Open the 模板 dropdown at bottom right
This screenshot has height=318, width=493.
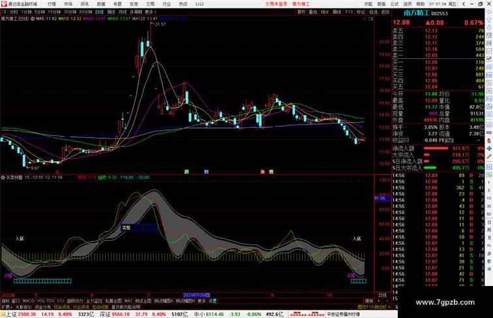click(369, 301)
